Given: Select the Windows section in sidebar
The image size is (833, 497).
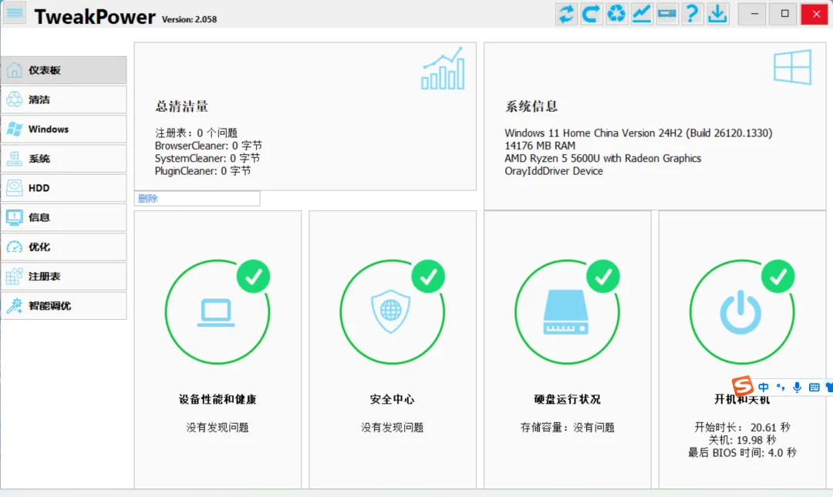Looking at the screenshot, I should click(64, 129).
